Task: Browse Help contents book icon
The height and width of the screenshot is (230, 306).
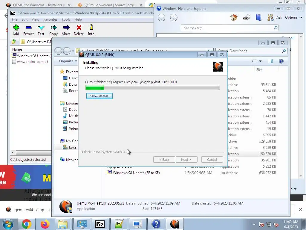Action: coord(258,17)
